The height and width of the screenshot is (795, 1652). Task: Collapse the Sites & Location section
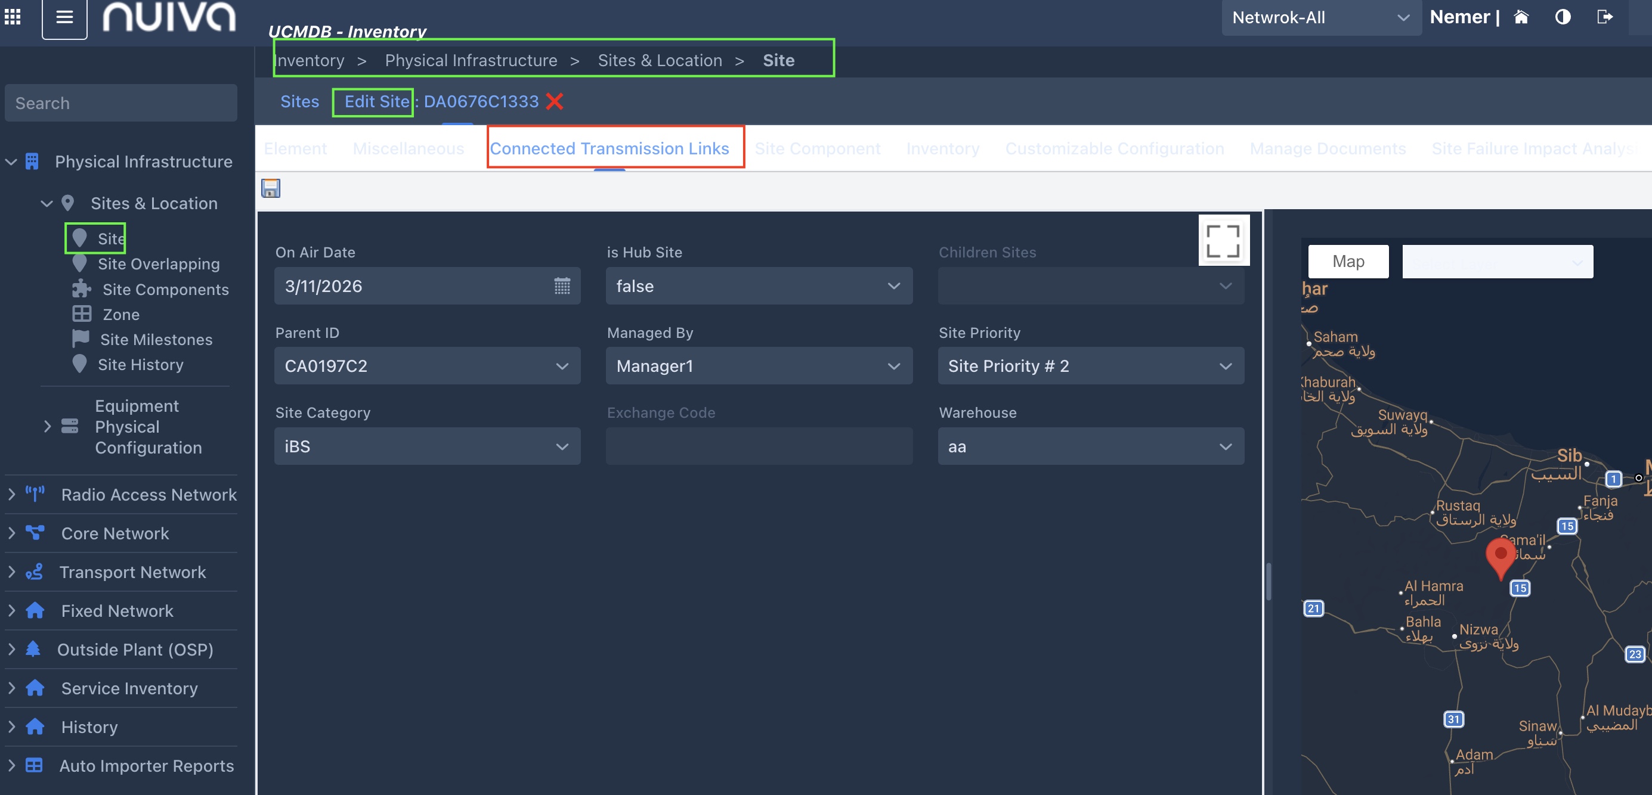click(x=46, y=203)
